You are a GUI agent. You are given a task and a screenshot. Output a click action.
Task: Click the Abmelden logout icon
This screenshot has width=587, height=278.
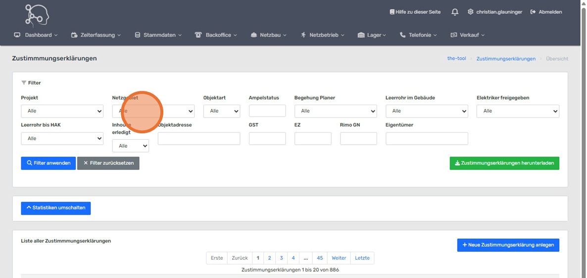[x=533, y=12]
